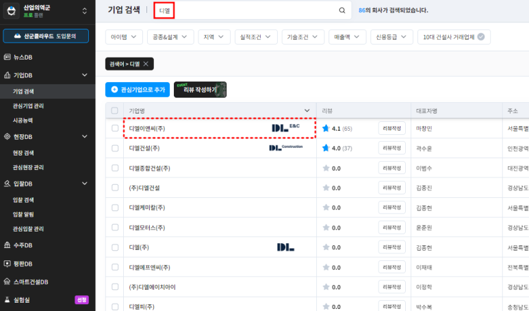Viewport: 529px width, 311px height.
Task: Click 산군클라우드 도입문의 button
Action: (x=46, y=36)
